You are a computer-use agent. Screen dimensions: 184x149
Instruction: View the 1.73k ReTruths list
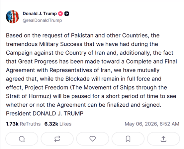23,124
